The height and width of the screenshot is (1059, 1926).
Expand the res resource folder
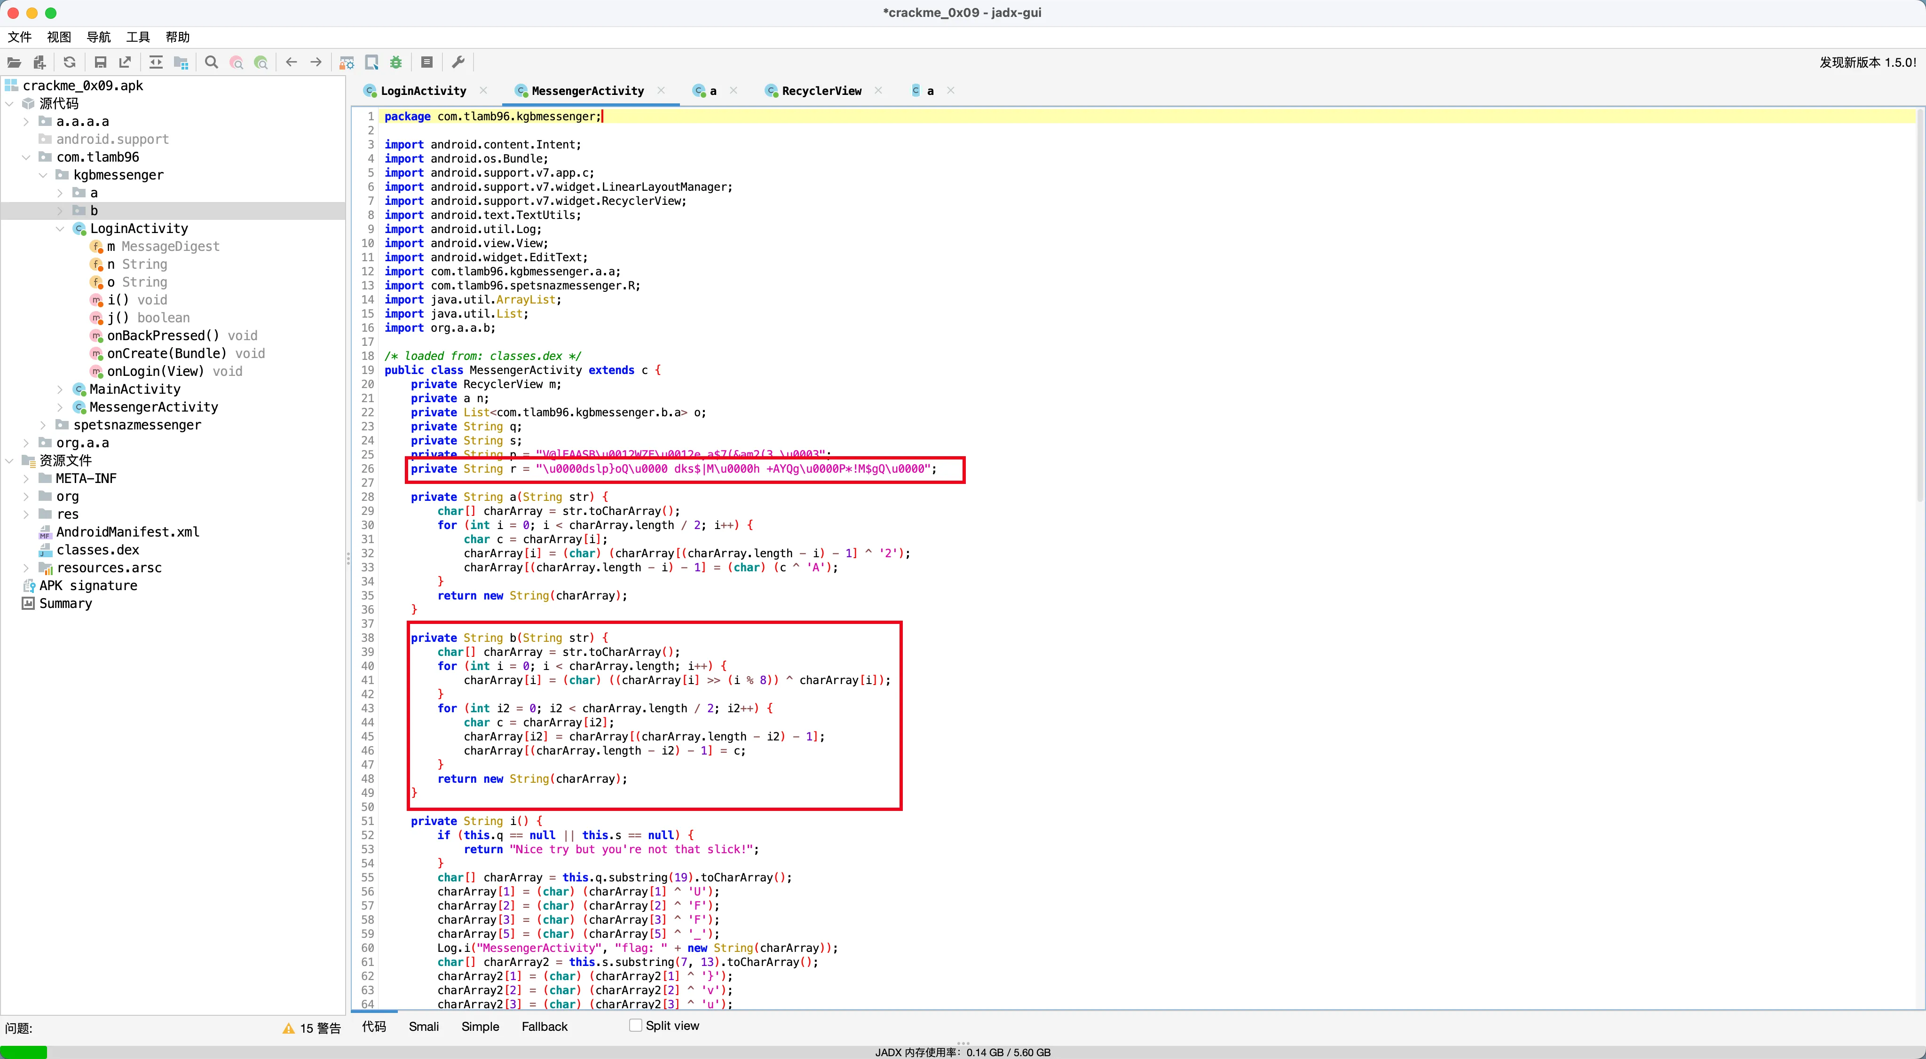coord(26,514)
